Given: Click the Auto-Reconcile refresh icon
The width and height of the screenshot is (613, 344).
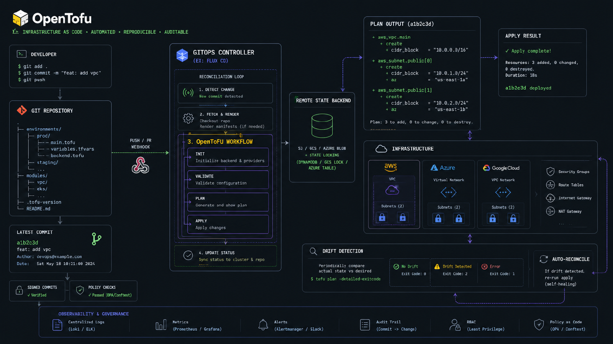Looking at the screenshot, I should (x=544, y=259).
